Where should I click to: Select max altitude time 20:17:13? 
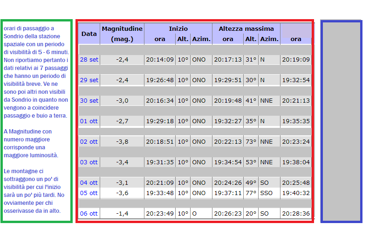tap(228, 60)
